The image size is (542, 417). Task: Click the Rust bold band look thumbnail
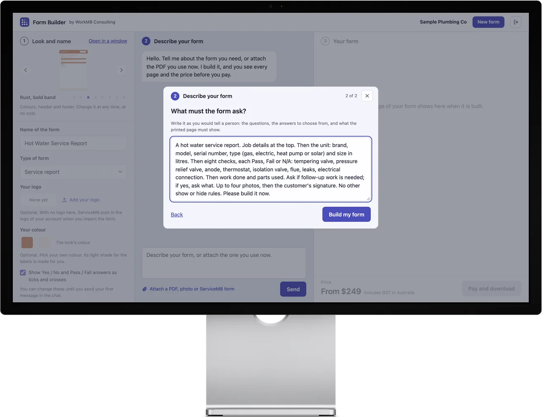73,70
